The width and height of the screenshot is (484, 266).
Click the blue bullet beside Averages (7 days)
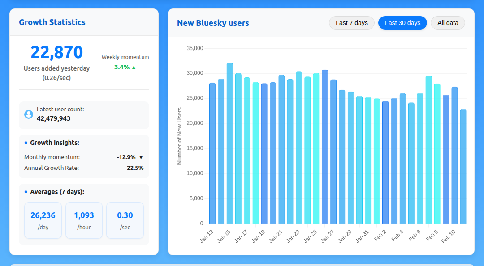point(26,192)
